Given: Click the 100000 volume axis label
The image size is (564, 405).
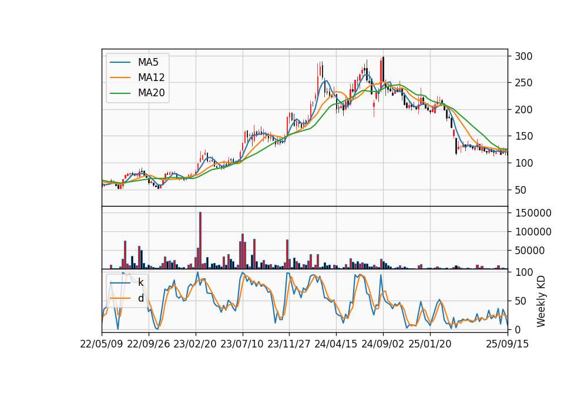Looking at the screenshot, I should [x=533, y=232].
